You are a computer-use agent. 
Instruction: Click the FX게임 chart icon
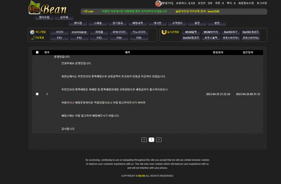point(32,38)
